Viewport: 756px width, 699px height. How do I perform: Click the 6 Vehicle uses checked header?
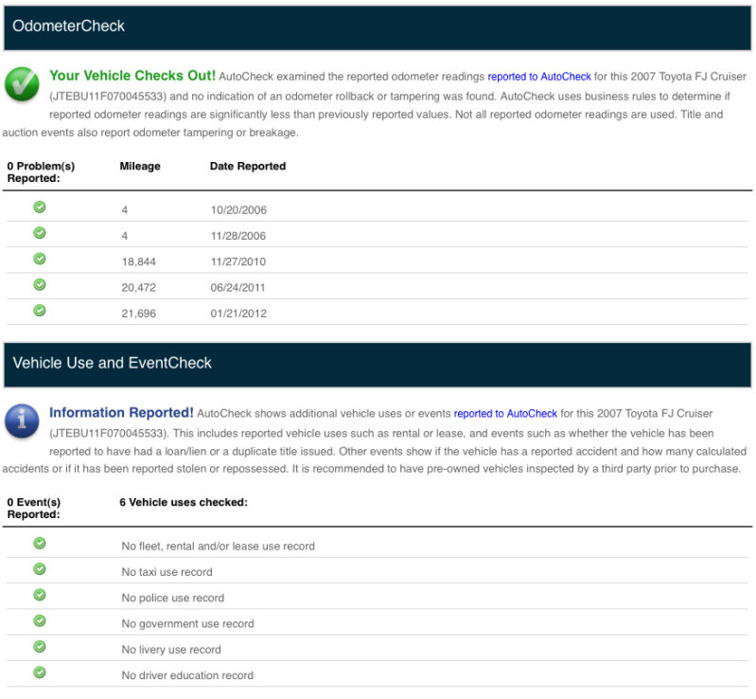click(184, 503)
